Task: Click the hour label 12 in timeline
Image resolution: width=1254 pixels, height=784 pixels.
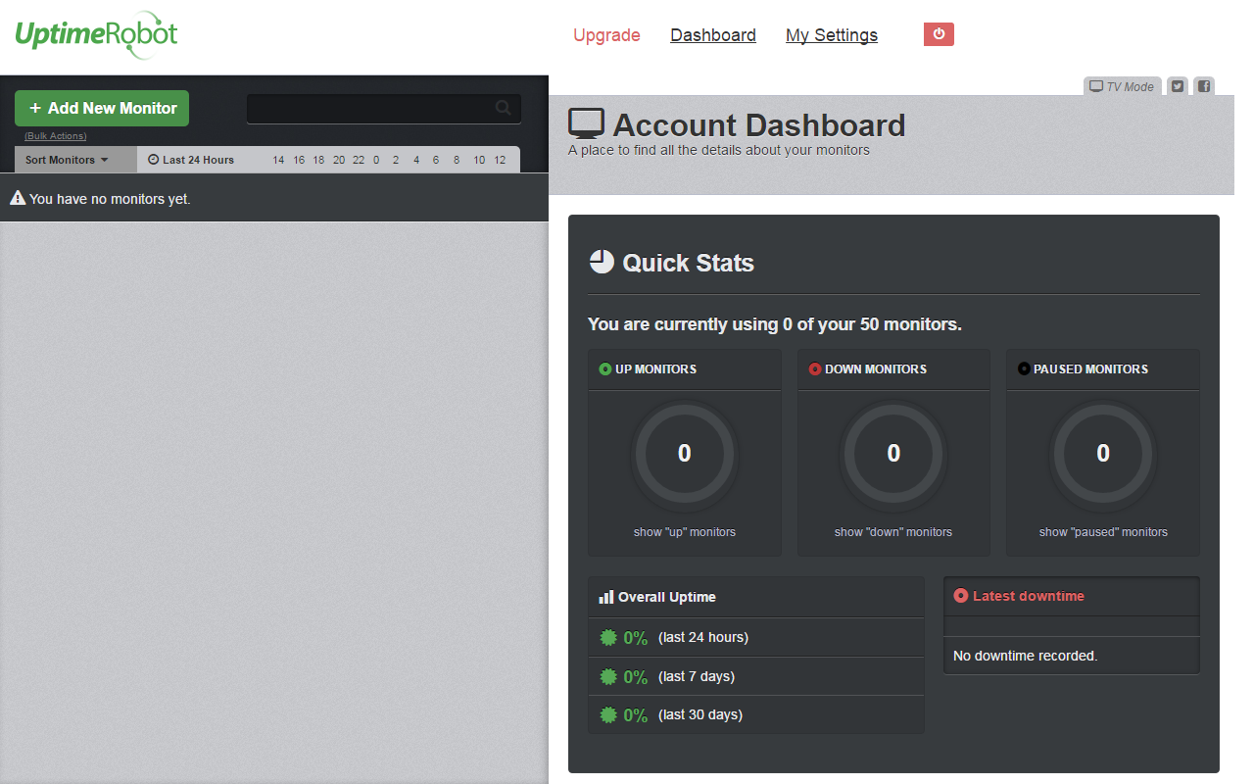Action: click(500, 160)
